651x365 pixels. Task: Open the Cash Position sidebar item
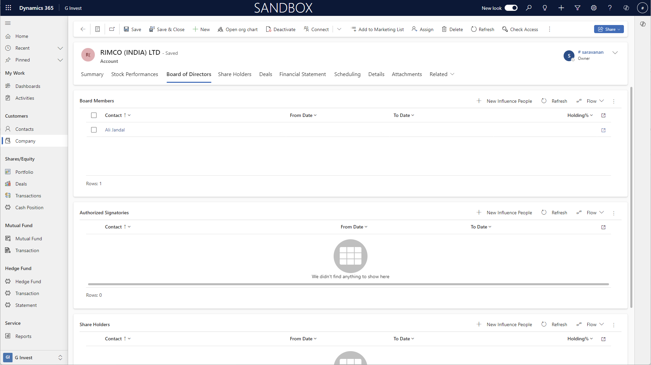(29, 208)
